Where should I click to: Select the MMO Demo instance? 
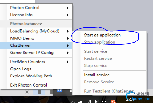click(x=36, y=38)
